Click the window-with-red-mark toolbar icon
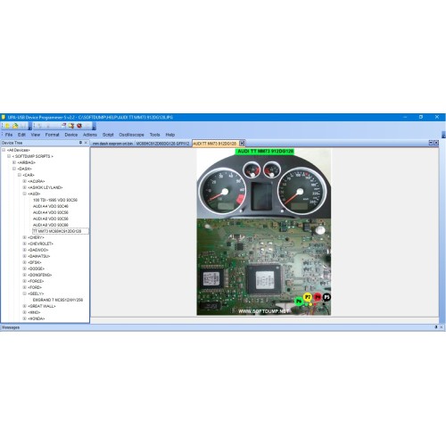 pyautogui.click(x=63, y=126)
